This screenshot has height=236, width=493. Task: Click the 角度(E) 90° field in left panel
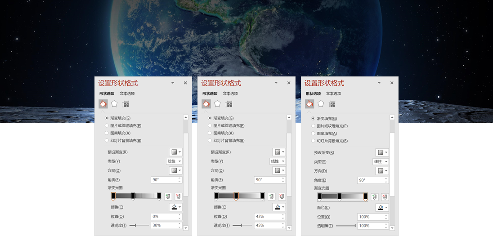pos(166,180)
